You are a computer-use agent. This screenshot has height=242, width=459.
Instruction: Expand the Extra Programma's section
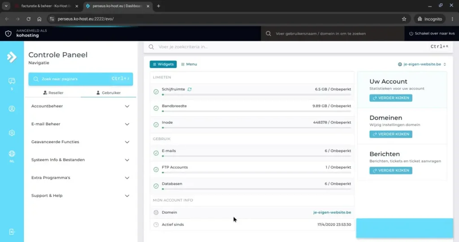(x=80, y=178)
